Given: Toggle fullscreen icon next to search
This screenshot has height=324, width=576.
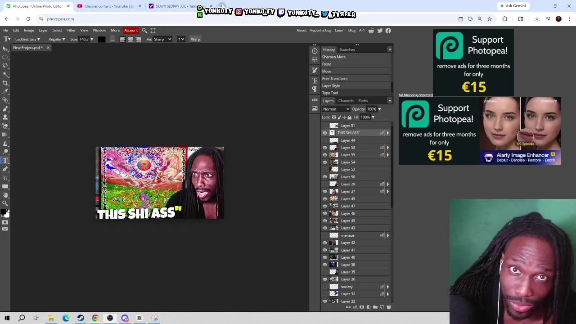Looking at the screenshot, I should [x=153, y=30].
